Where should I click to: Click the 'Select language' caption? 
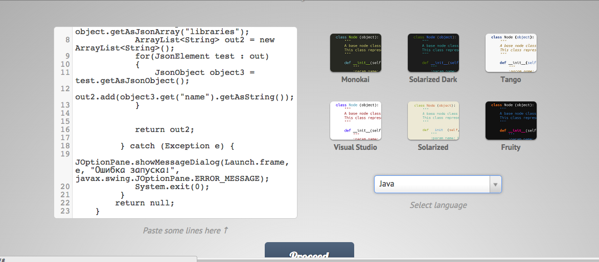(x=438, y=205)
